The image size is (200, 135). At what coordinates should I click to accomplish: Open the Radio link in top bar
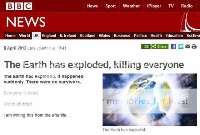click(187, 6)
